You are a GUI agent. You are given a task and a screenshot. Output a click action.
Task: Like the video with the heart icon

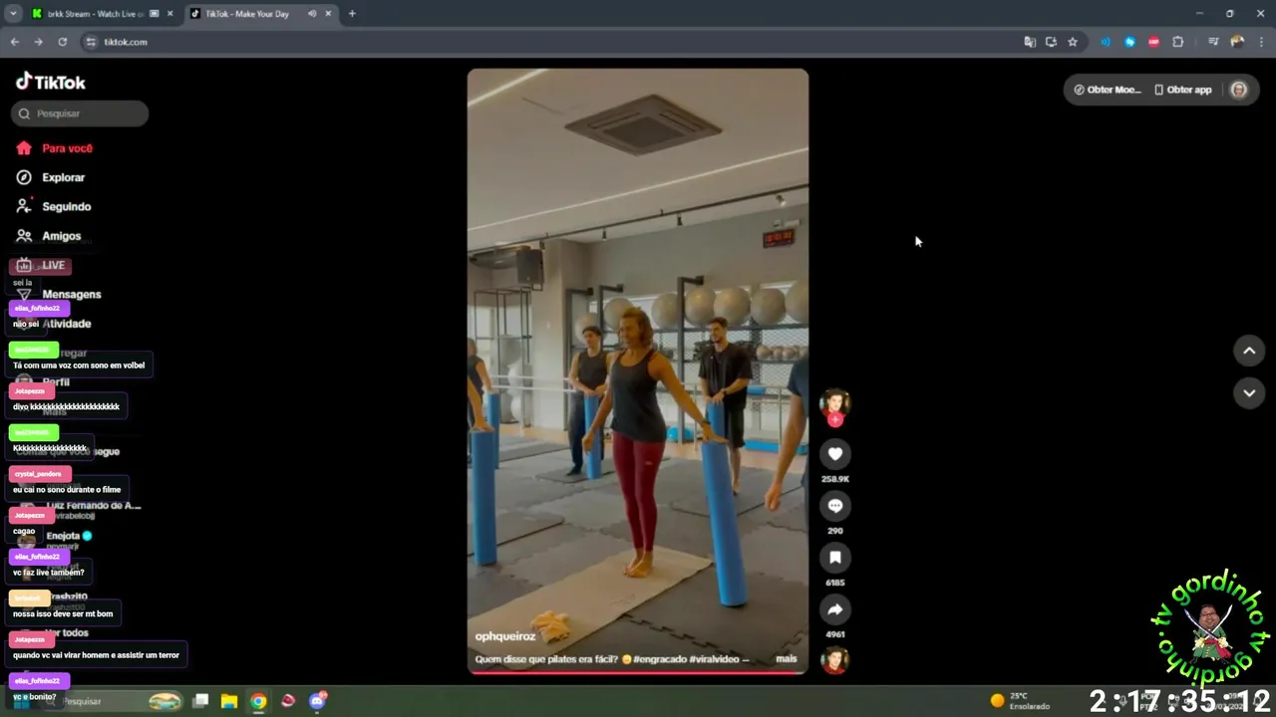coord(835,454)
